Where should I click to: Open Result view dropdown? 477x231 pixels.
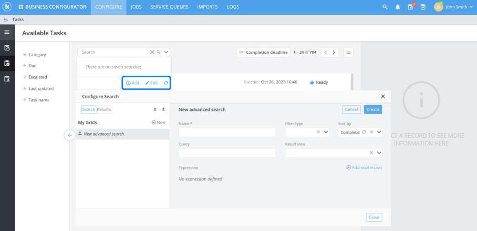coord(379,153)
